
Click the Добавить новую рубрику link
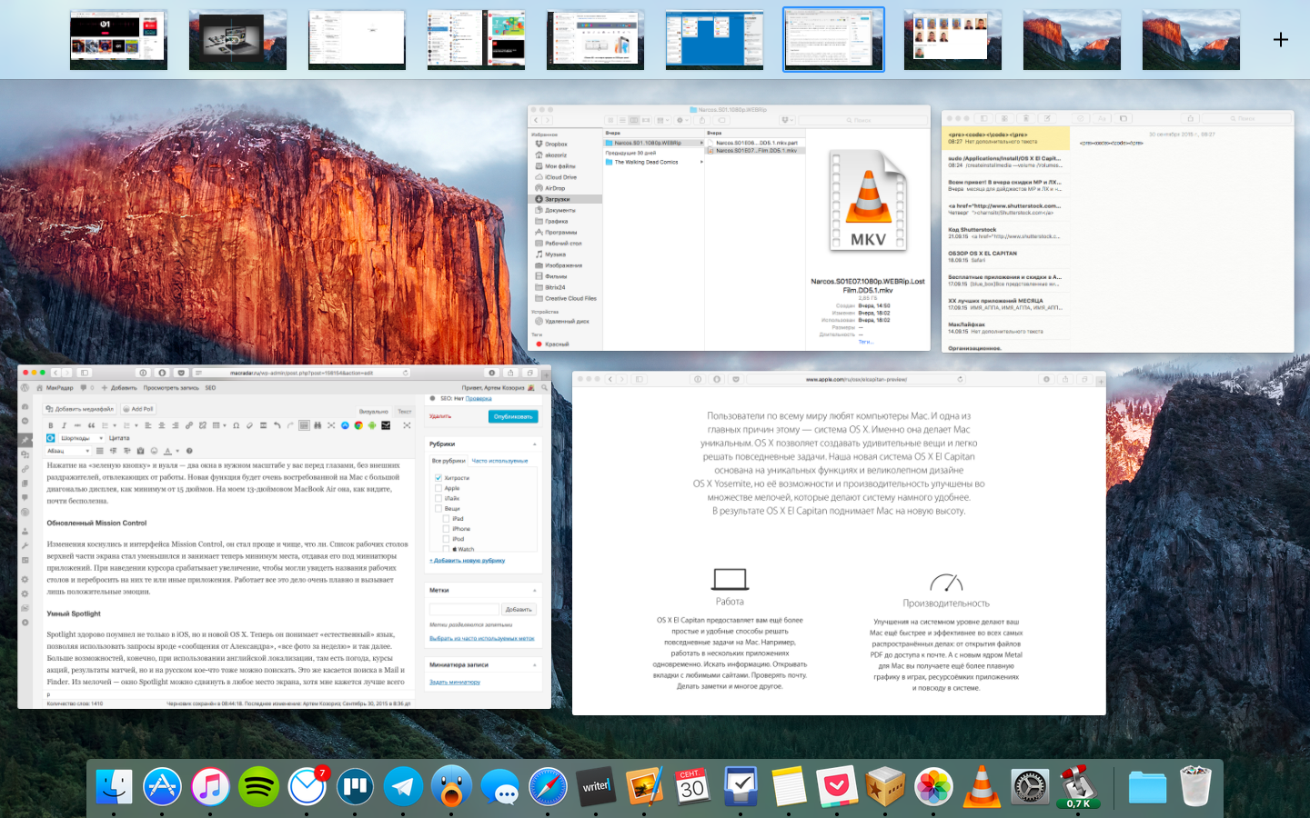(467, 560)
